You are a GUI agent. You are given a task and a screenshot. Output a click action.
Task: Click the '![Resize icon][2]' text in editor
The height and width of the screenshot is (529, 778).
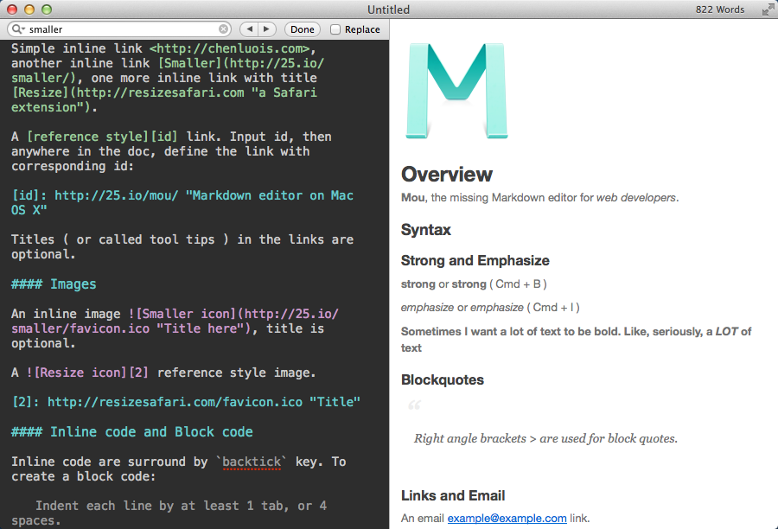point(87,373)
